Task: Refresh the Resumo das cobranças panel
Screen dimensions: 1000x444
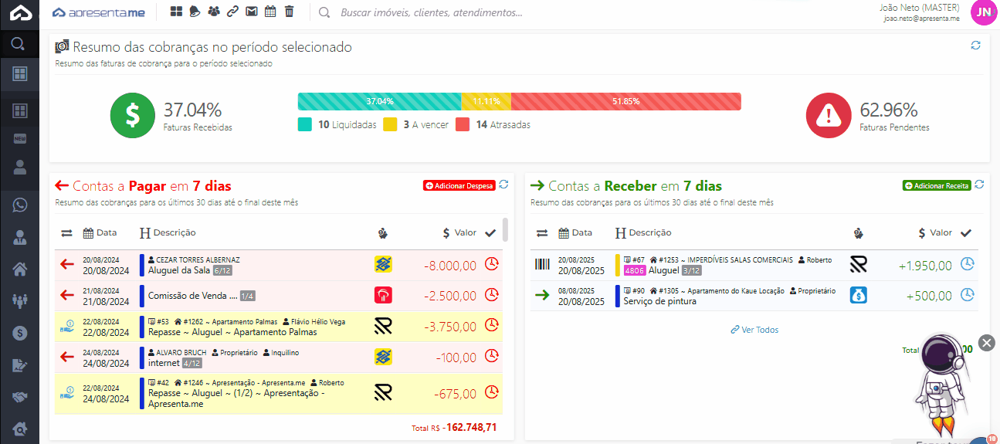Action: [975, 46]
